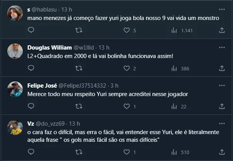
Task: View analytics of the Vz tweet
Action: tap(174, 152)
